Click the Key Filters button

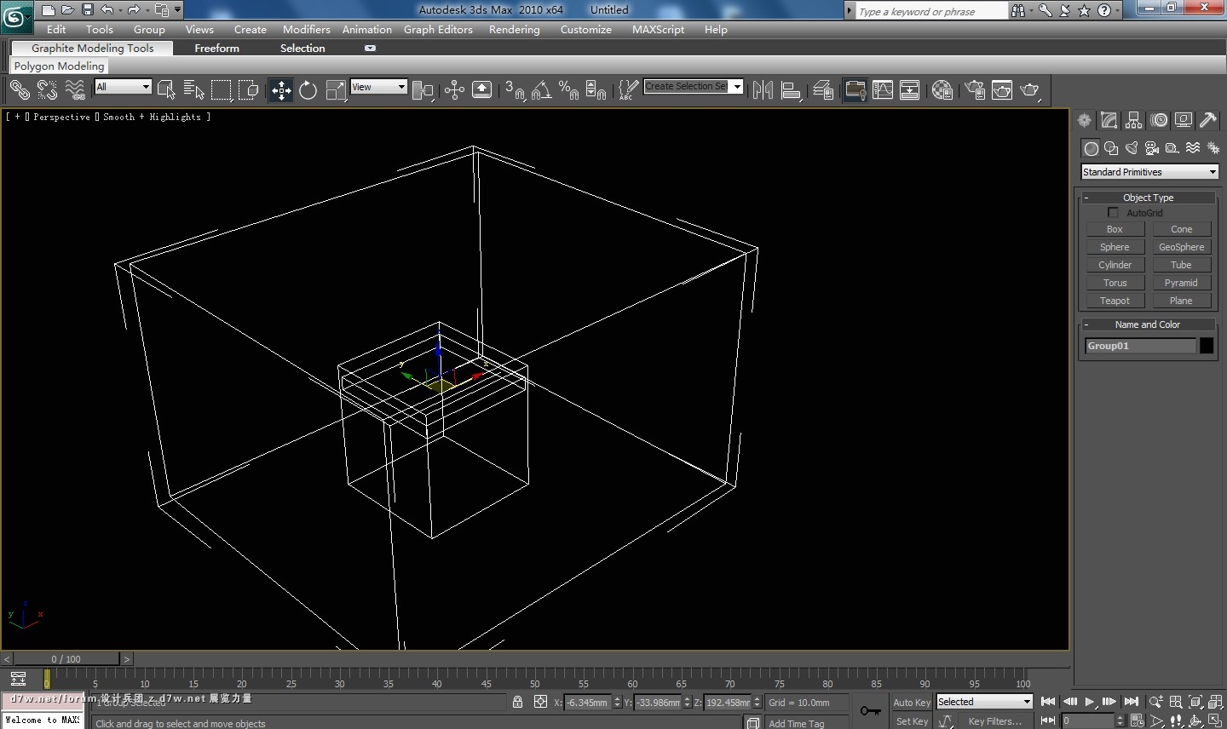[994, 721]
